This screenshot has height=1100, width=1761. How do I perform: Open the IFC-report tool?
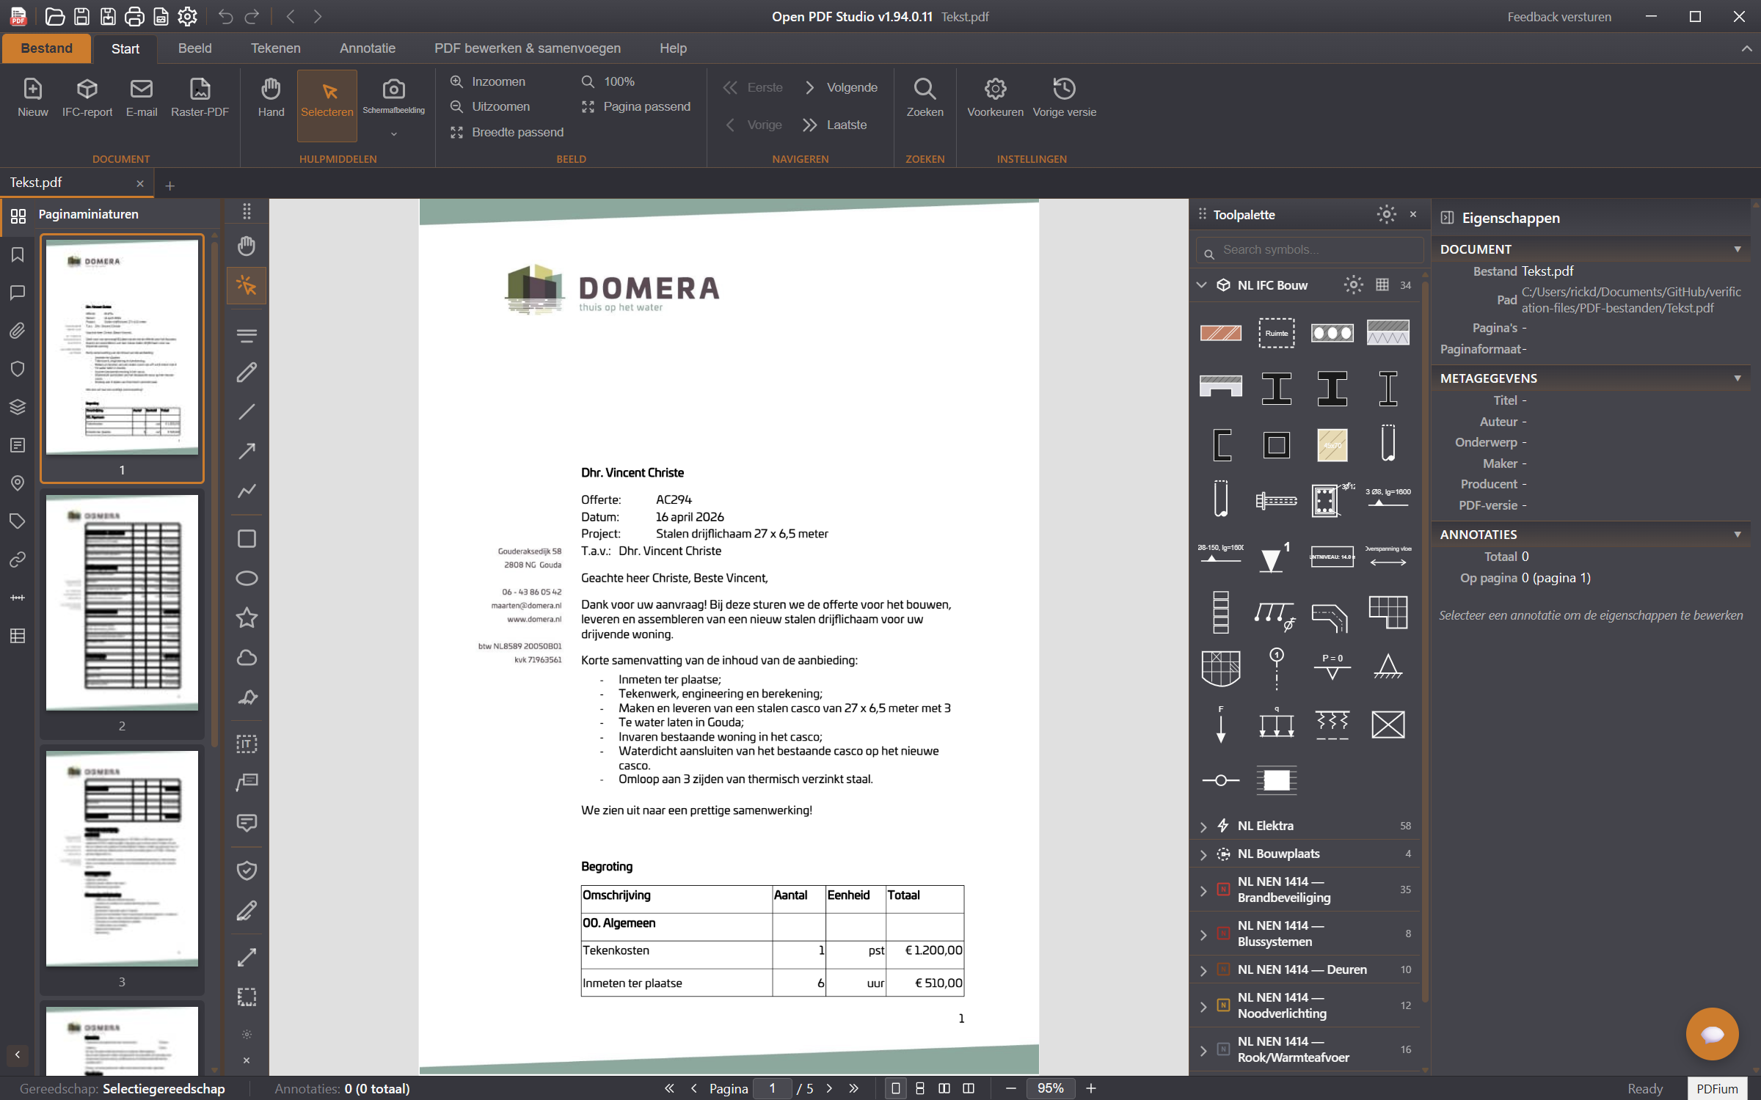87,98
